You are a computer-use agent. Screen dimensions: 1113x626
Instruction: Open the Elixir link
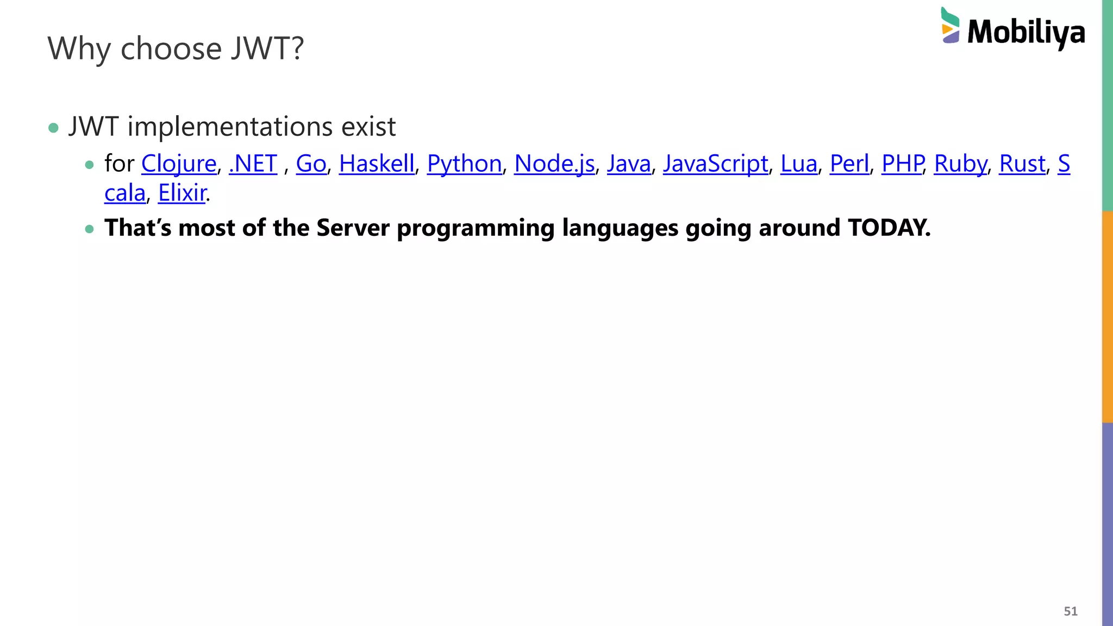(x=182, y=193)
